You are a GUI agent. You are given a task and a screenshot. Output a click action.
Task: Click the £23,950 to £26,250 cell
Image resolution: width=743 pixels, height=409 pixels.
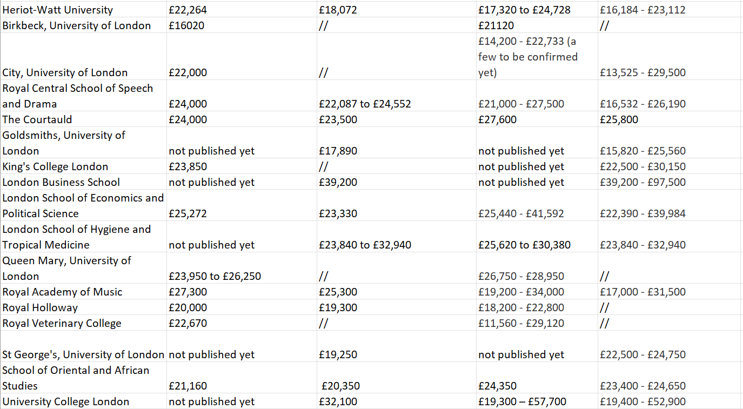point(215,276)
